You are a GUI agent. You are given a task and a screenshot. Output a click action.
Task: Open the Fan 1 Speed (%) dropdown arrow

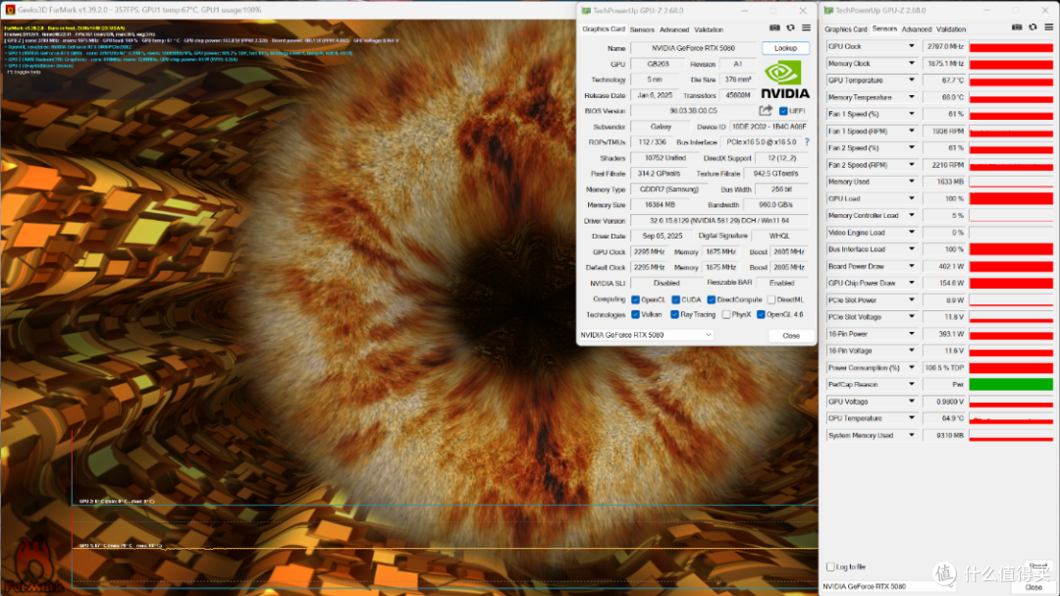[911, 114]
